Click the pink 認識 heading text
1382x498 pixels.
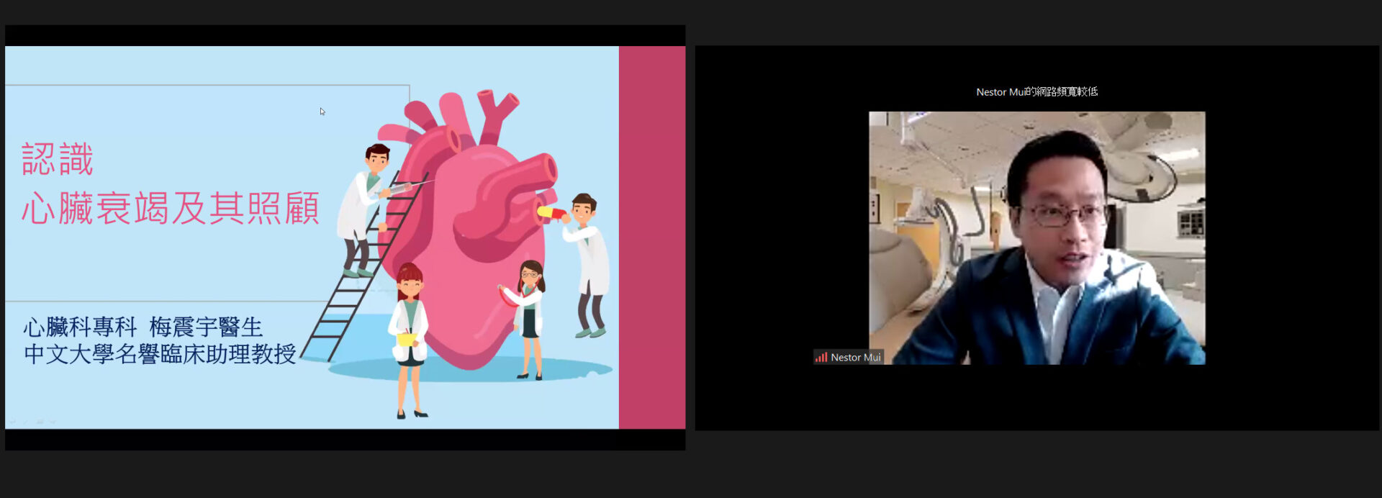click(x=58, y=159)
